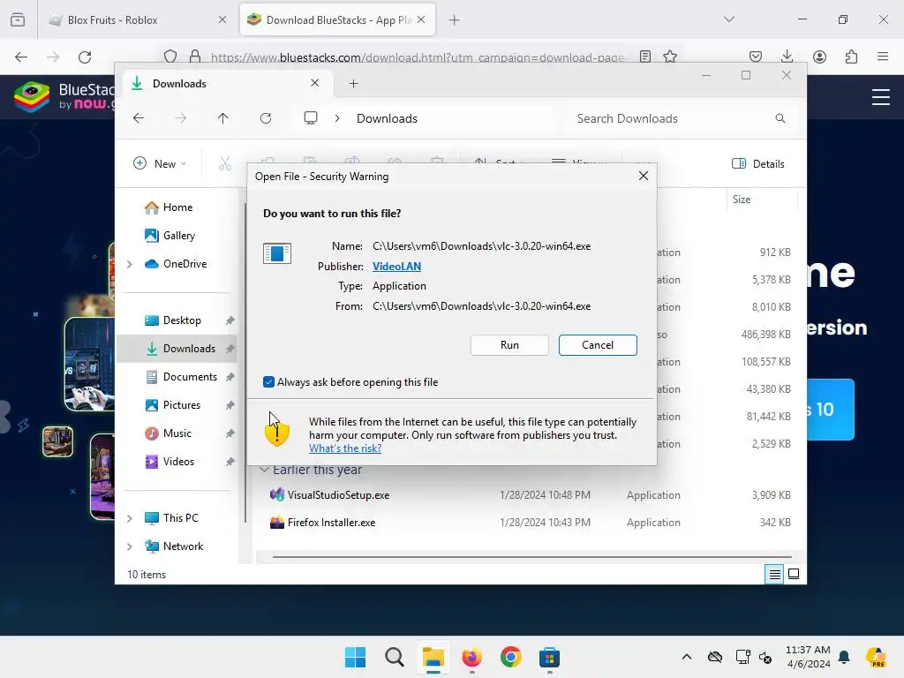This screenshot has height=678, width=904.
Task: Open the New item dropdown in Explorer
Action: coord(160,163)
